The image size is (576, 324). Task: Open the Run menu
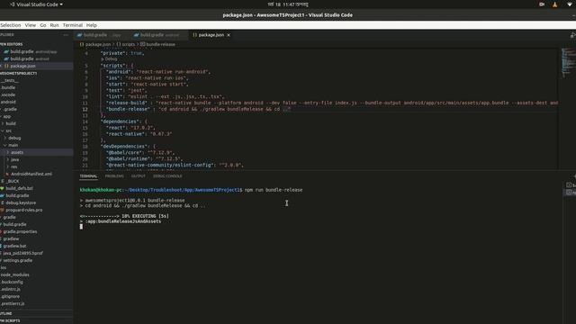click(x=54, y=25)
